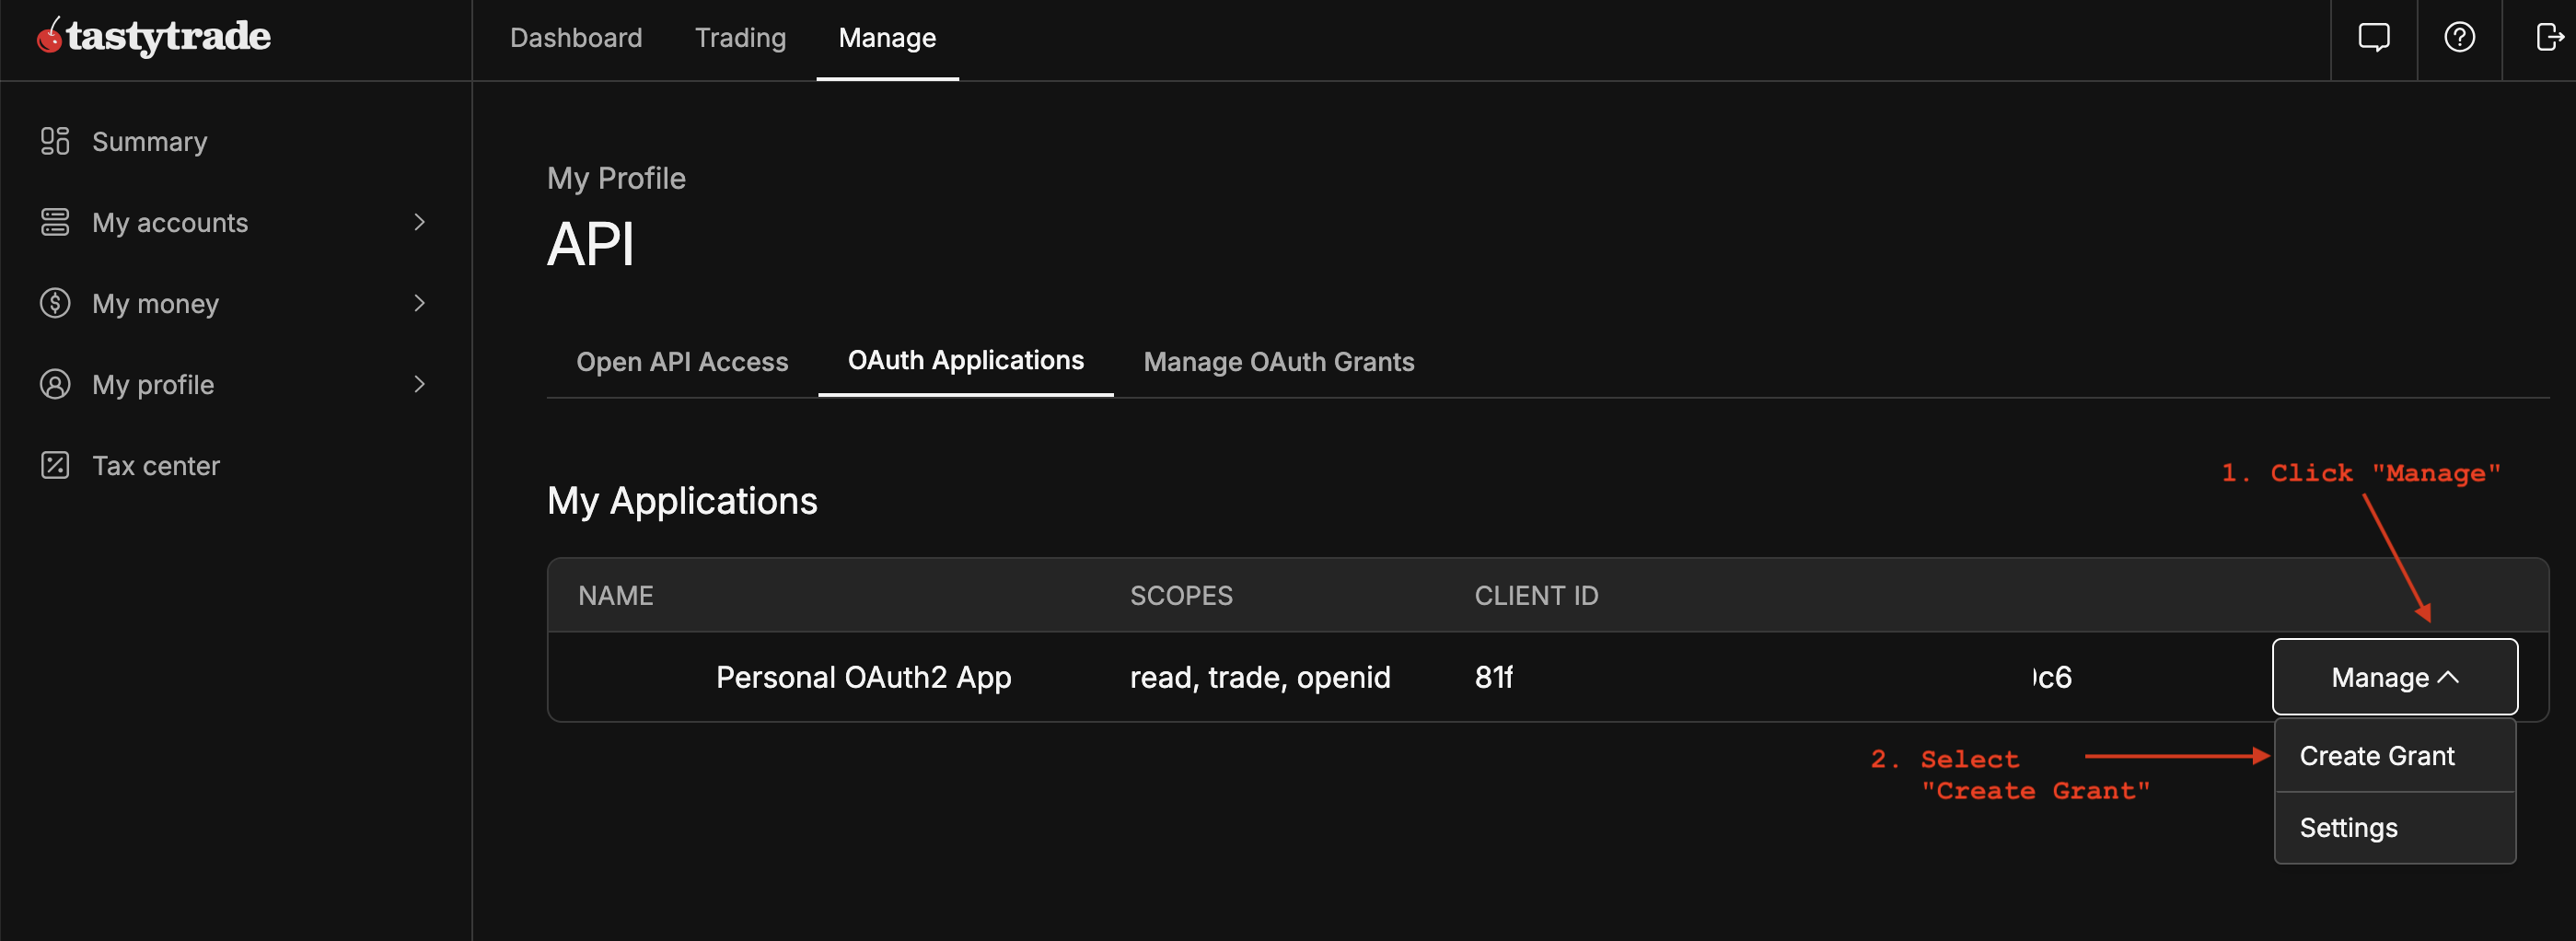Image resolution: width=2576 pixels, height=941 pixels.
Task: Select Create Grant from the menu
Action: point(2376,756)
